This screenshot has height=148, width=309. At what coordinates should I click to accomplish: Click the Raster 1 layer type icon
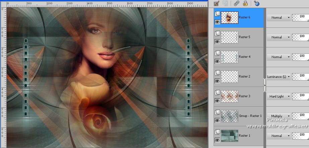(217, 132)
